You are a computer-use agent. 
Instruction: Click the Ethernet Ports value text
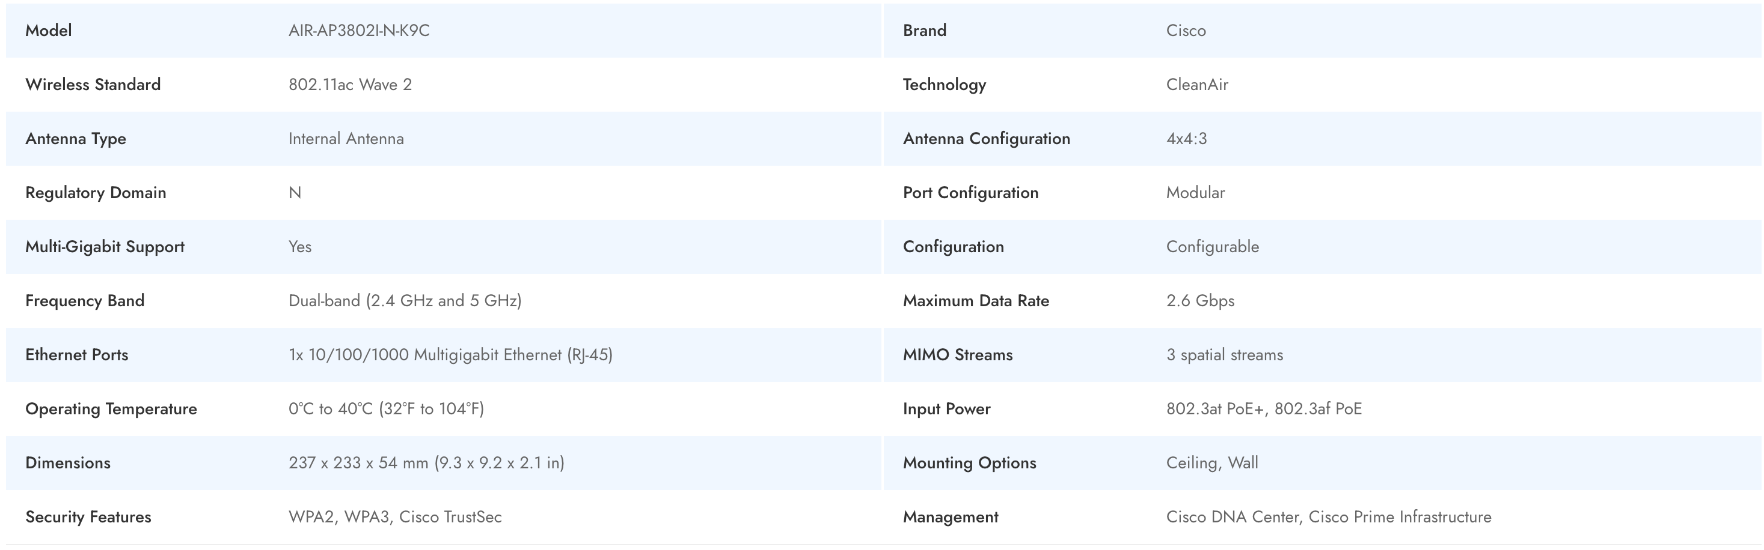[450, 355]
